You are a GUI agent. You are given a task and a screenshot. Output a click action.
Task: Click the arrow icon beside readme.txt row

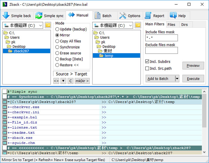(x=5, y=133)
